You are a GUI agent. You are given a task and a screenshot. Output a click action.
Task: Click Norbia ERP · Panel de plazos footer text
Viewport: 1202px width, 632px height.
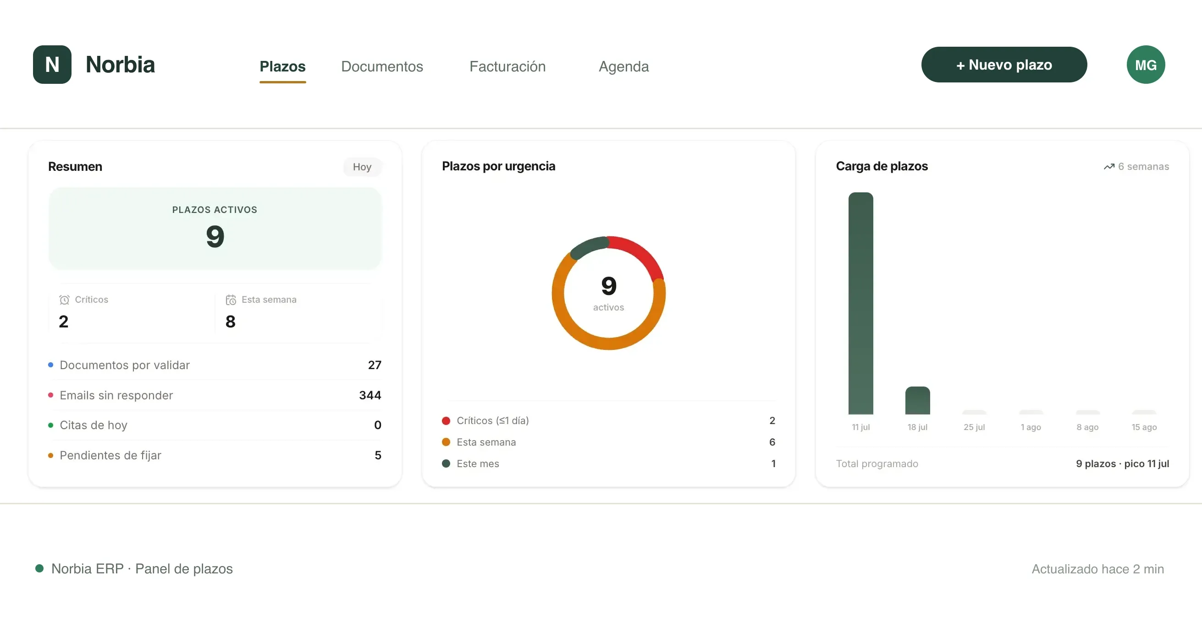click(x=142, y=569)
